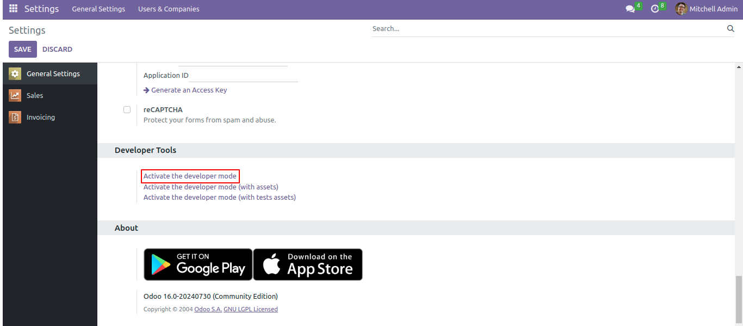Open the apps grid menu icon
The height and width of the screenshot is (326, 743).
[13, 9]
